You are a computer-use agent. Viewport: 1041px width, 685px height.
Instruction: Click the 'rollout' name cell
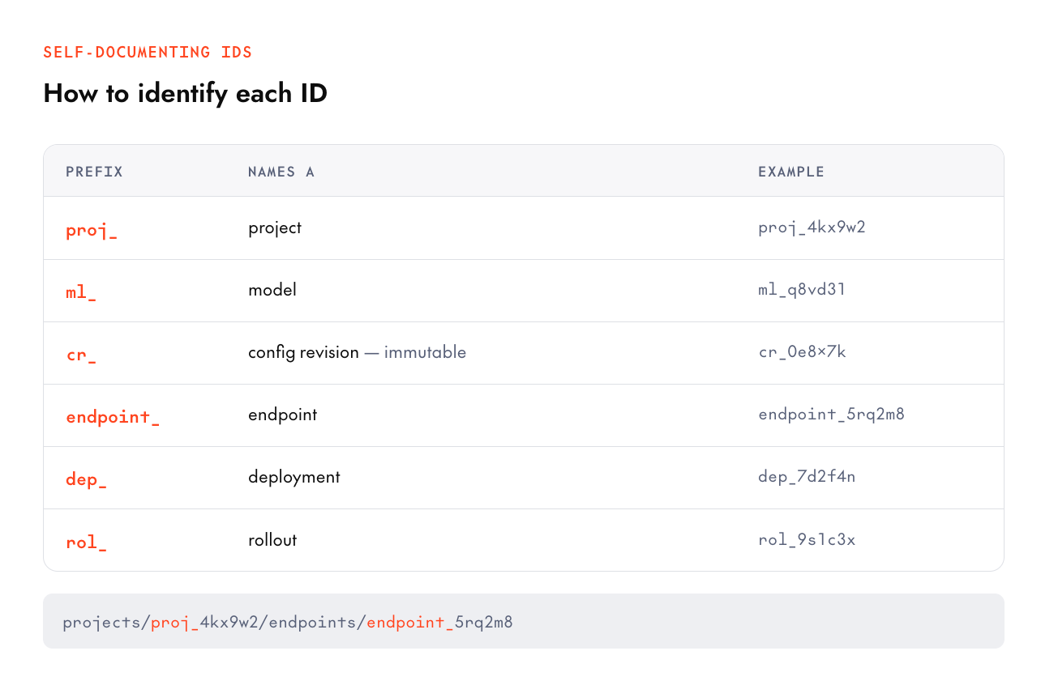click(272, 539)
